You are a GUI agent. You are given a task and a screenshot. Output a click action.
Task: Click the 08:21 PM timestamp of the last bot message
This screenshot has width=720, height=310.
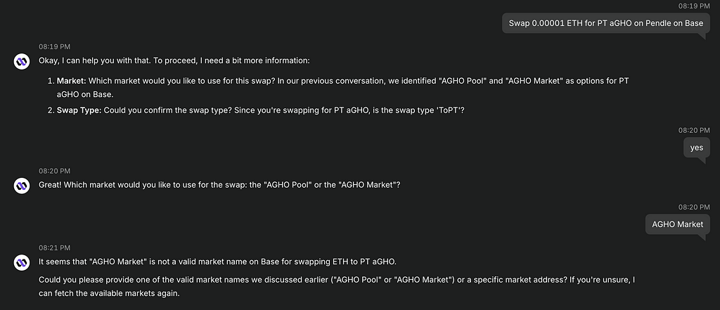pyautogui.click(x=54, y=248)
